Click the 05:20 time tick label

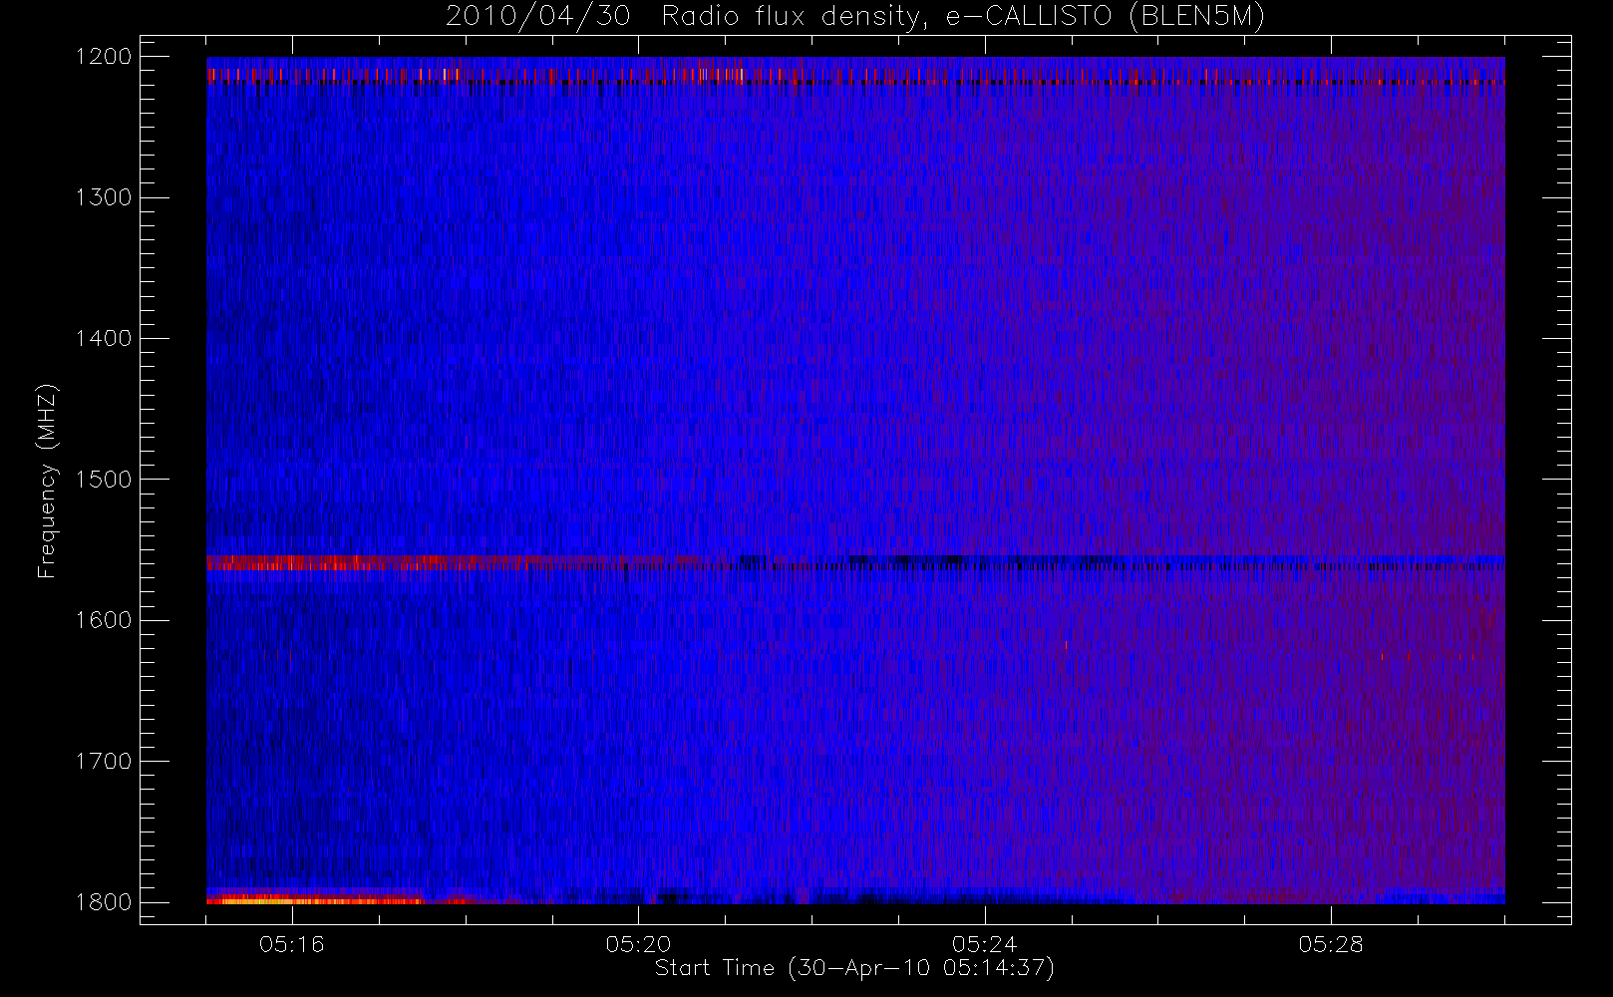tap(638, 944)
